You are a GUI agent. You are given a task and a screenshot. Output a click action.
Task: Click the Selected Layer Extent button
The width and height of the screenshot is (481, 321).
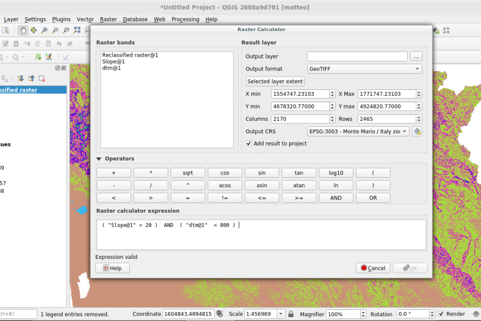click(x=275, y=81)
